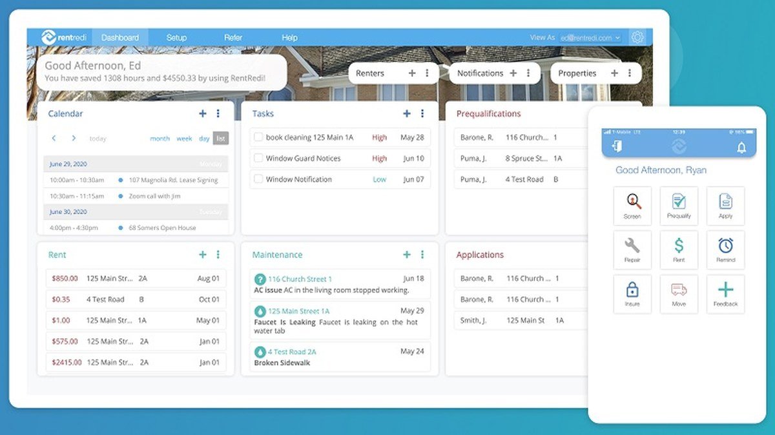Select Puma, J. 8 Spruce St prequalification
The width and height of the screenshot is (775, 435).
pyautogui.click(x=521, y=158)
